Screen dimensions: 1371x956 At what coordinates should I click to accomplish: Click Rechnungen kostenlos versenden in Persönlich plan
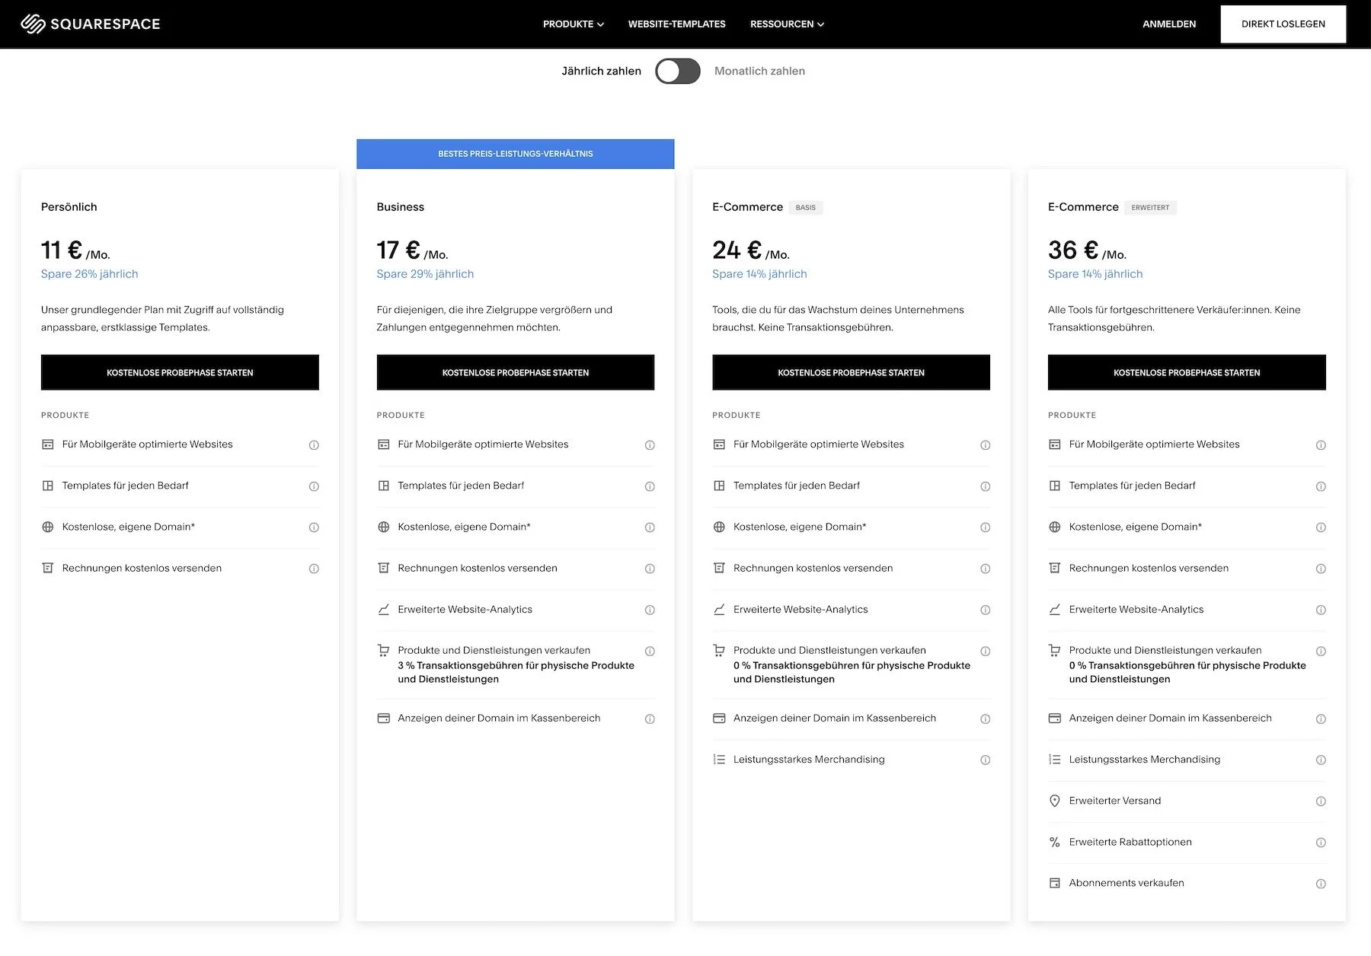[x=142, y=569]
